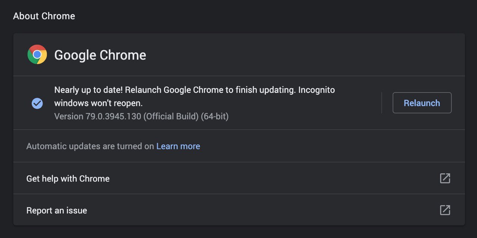Select the Get help with Chrome row
This screenshot has width=477, height=238.
tap(239, 178)
